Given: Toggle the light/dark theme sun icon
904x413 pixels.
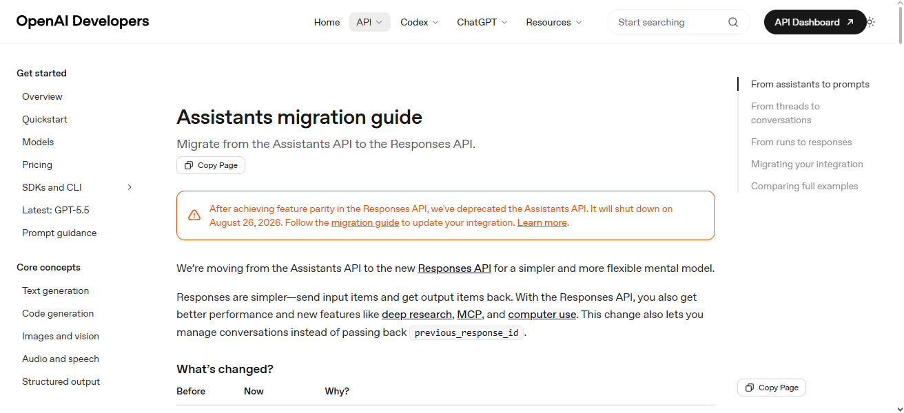Looking at the screenshot, I should (870, 22).
